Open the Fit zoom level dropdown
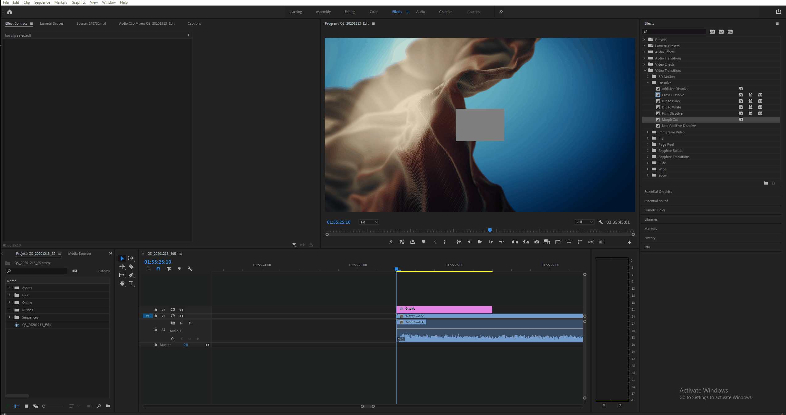Viewport: 786px width, 415px height. [369, 222]
